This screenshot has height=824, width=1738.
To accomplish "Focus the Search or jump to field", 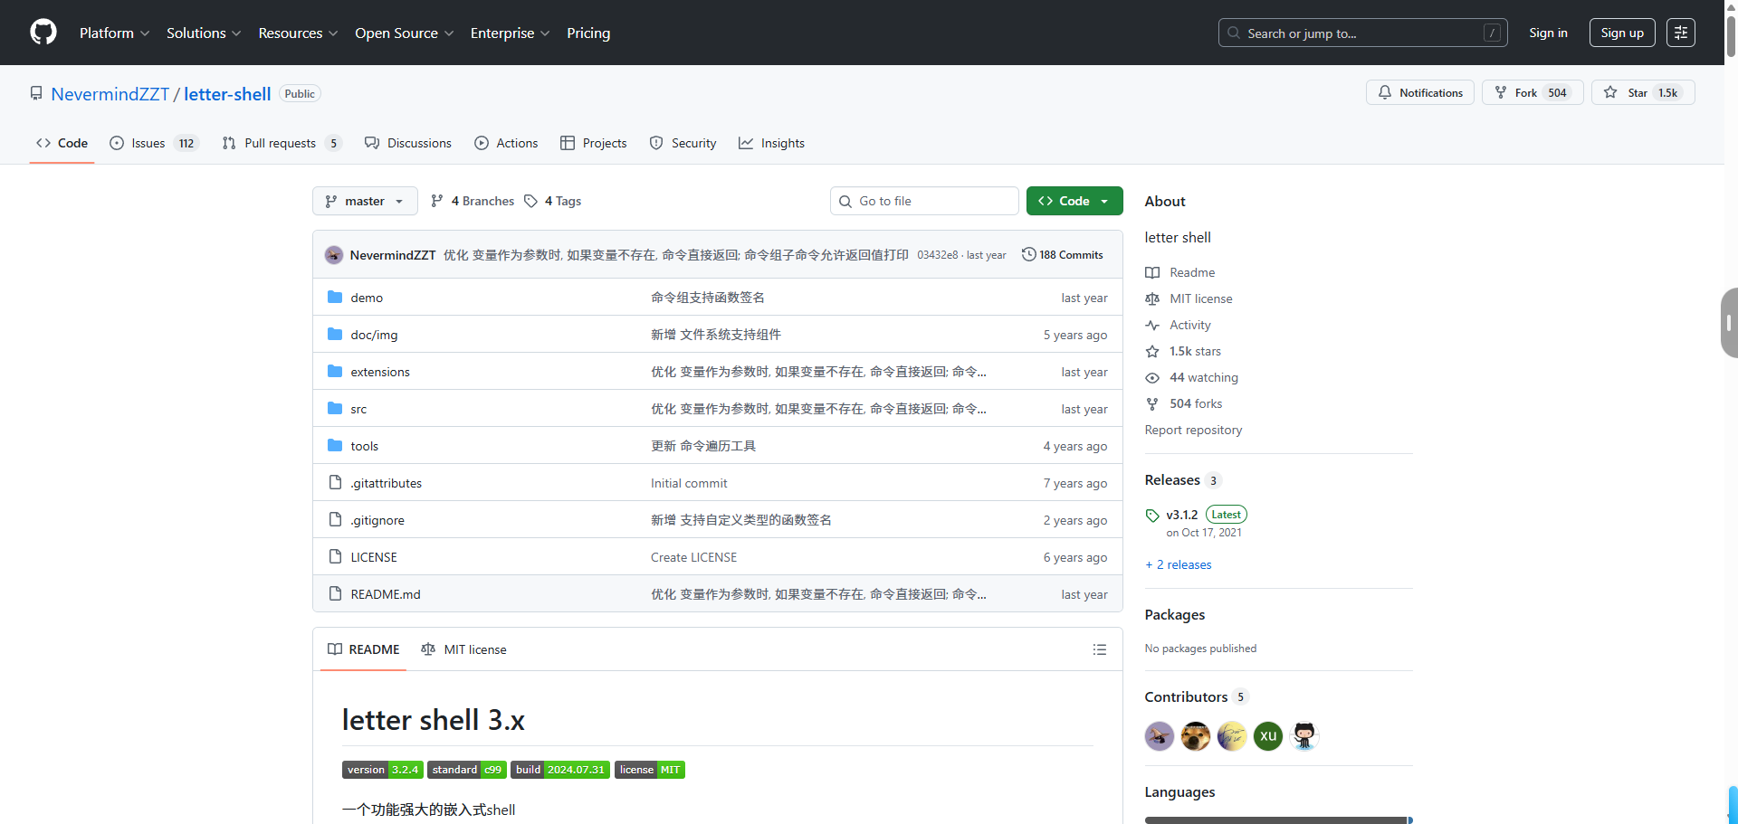I will (1362, 33).
